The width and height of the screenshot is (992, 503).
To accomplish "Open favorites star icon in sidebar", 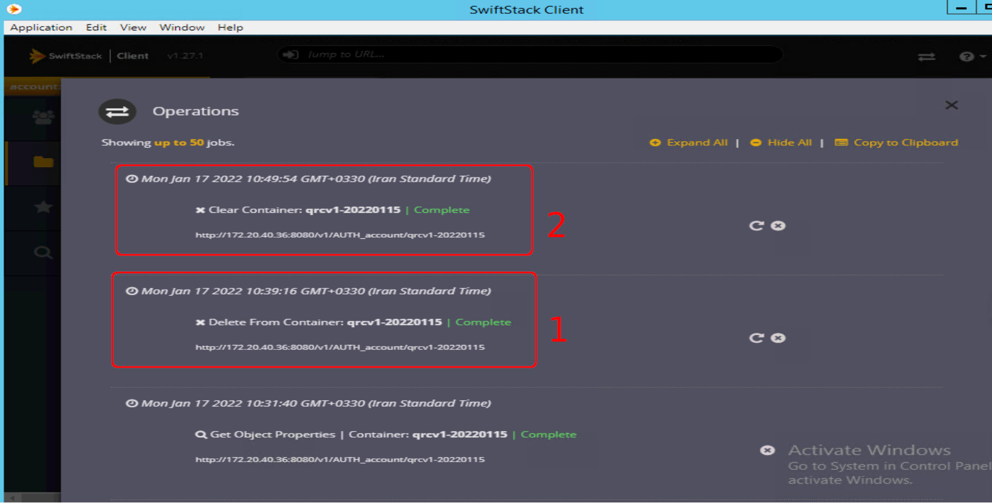I will [43, 207].
